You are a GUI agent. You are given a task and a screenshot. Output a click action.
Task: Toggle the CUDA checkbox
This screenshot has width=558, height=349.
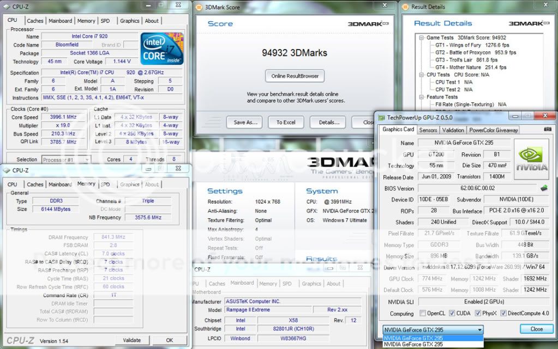(452, 313)
